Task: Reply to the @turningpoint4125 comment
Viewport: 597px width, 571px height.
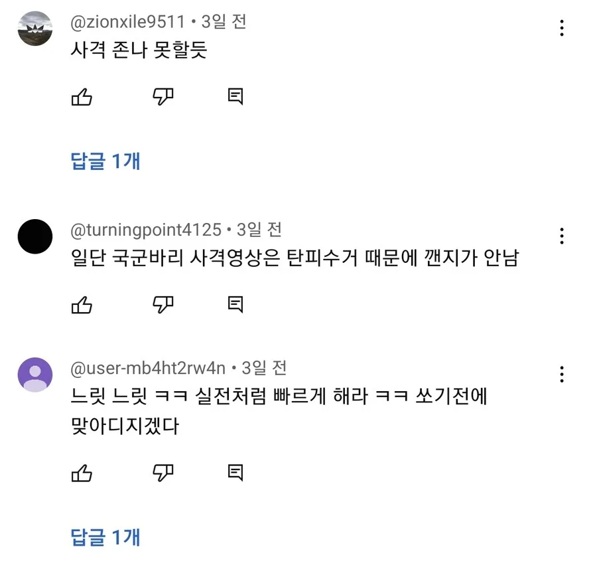Action: 235,305
